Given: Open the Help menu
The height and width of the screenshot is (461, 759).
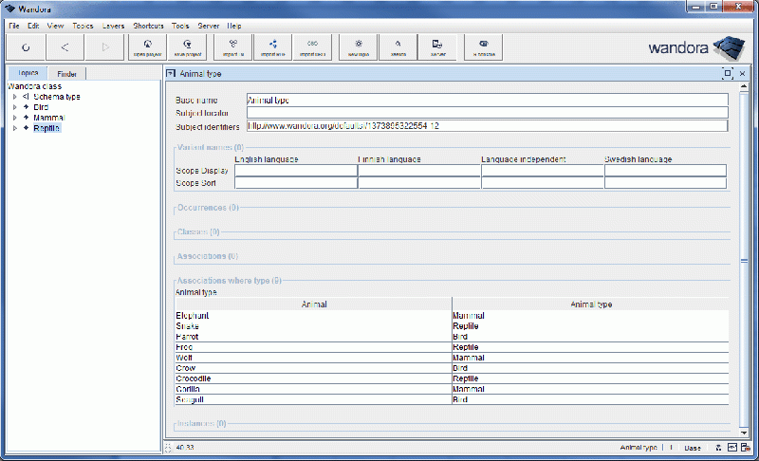Looking at the screenshot, I should pyautogui.click(x=234, y=26).
